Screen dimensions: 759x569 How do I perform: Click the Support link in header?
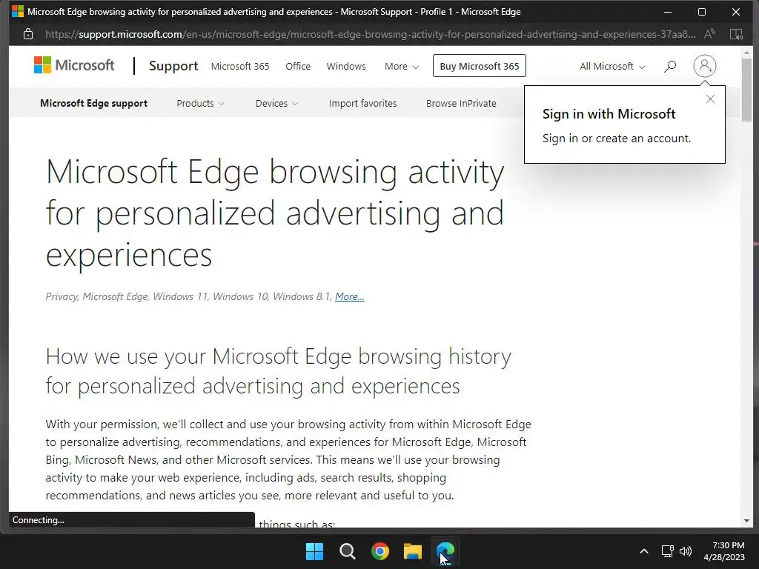(x=173, y=66)
